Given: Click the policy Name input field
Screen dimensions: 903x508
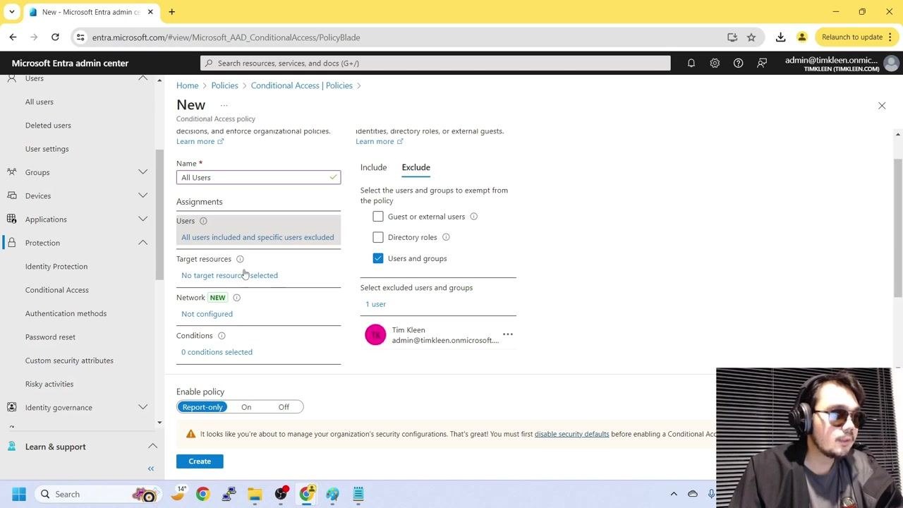Looking at the screenshot, I should click(258, 177).
